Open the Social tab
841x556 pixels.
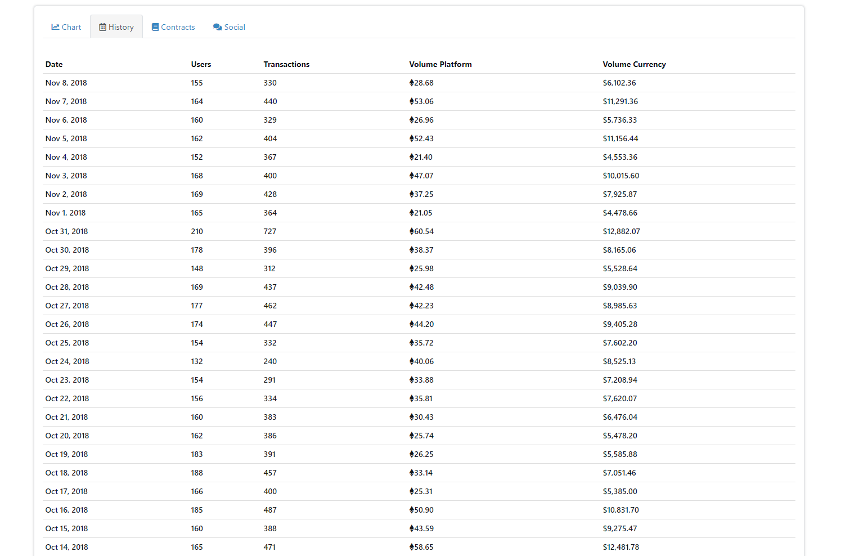229,27
